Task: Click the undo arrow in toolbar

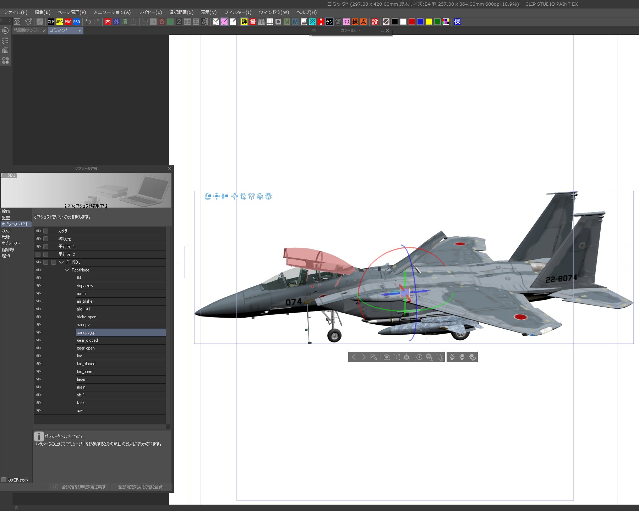Action: point(88,22)
